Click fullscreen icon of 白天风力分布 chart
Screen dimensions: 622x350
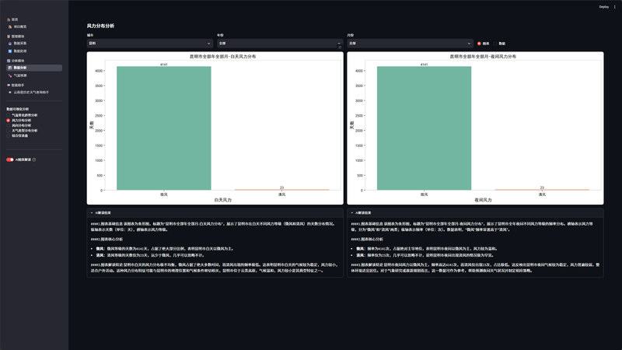pyautogui.click(x=340, y=47)
